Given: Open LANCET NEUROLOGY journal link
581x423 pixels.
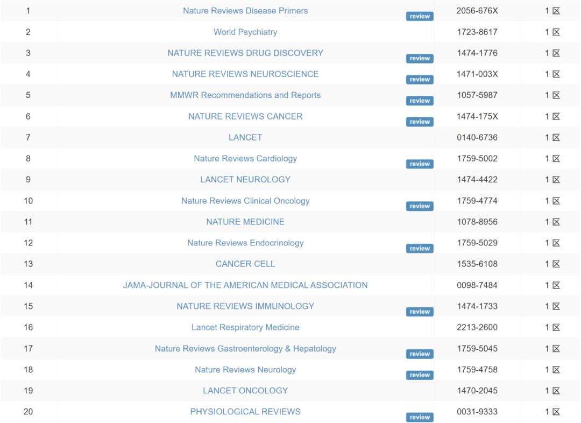Looking at the screenshot, I should [x=245, y=179].
